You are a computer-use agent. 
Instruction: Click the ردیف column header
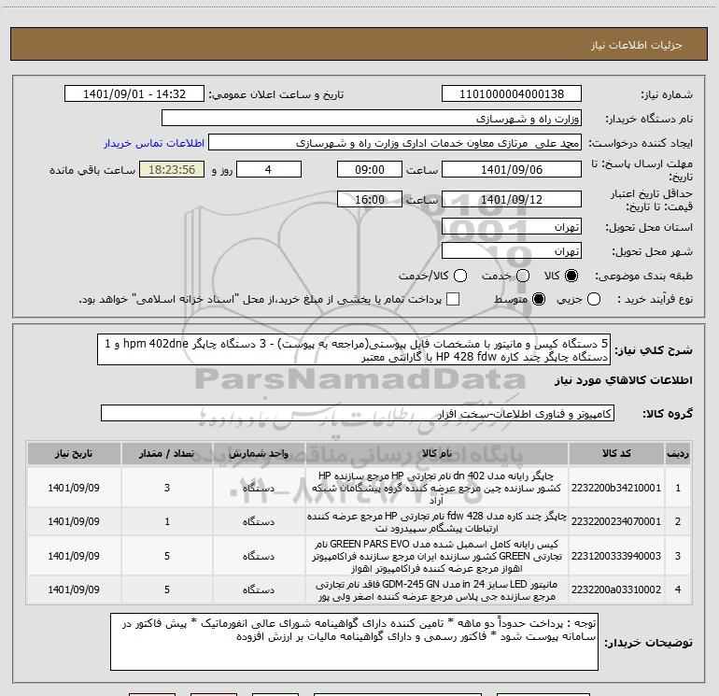pos(678,453)
